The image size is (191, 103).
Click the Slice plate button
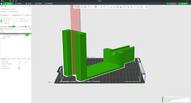[x=172, y=4]
